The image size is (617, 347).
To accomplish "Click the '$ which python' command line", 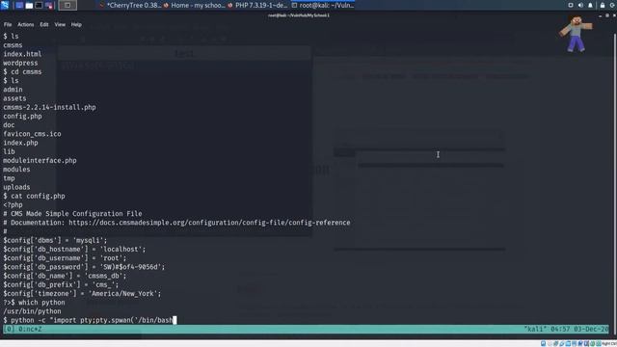I will pyautogui.click(x=38, y=303).
